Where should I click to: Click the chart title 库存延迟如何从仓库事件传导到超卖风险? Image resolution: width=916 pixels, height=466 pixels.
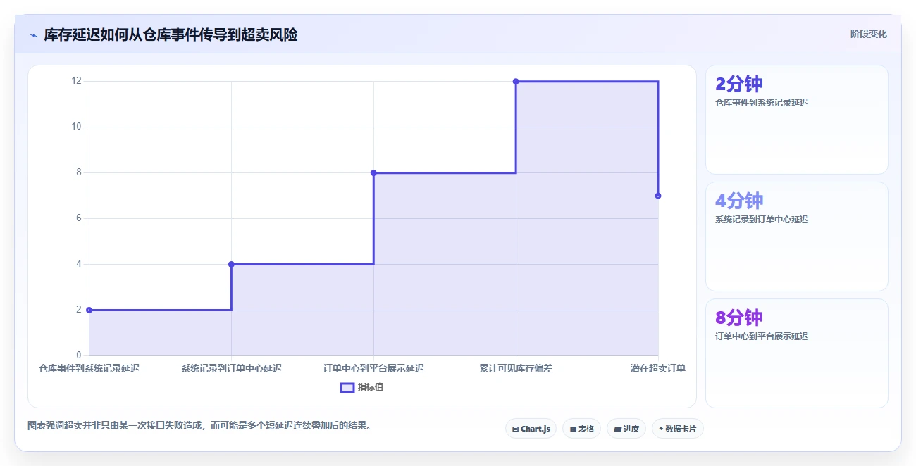pos(171,34)
